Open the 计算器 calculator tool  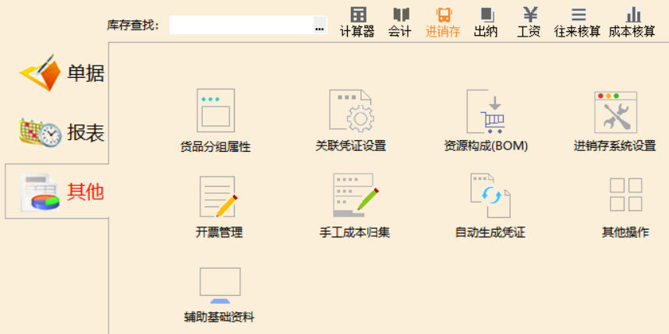coord(358,23)
